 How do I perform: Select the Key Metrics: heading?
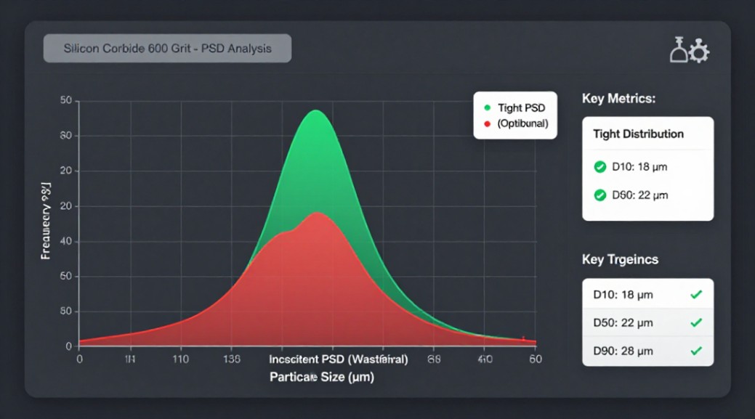click(618, 99)
